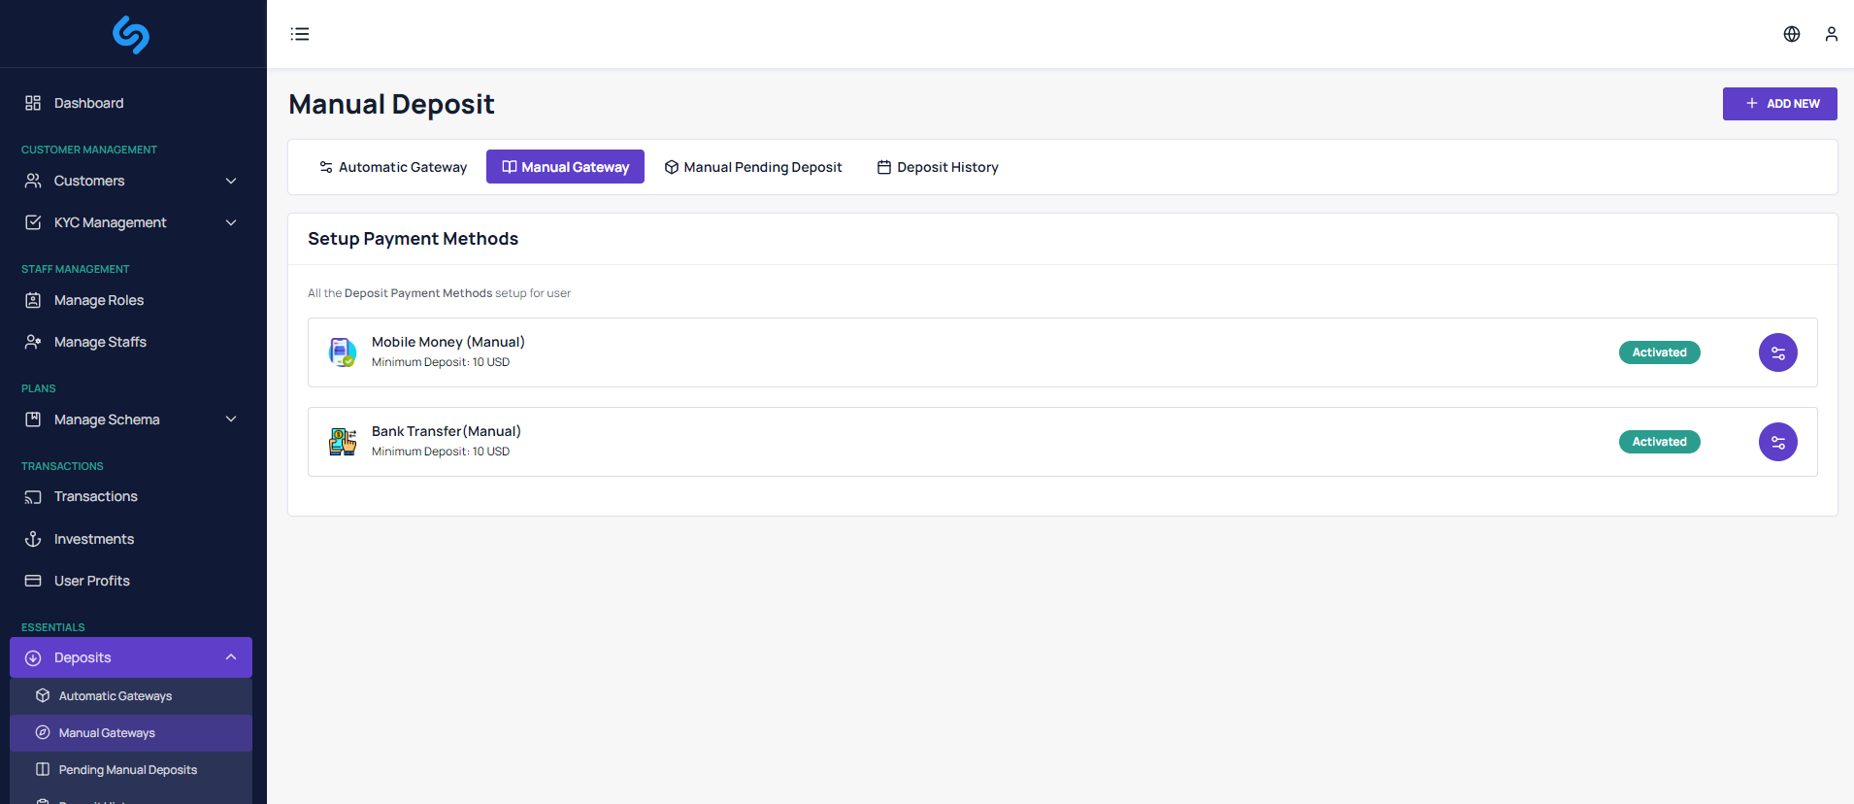Open settings for Mobile Money (Manual)
Image resolution: width=1854 pixels, height=804 pixels.
click(x=1777, y=352)
